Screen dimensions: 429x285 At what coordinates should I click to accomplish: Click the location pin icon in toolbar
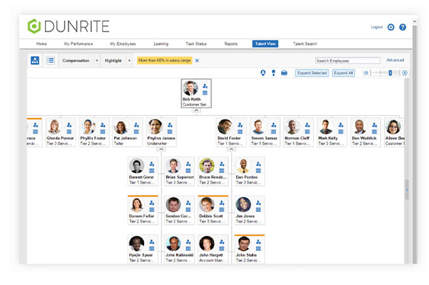click(263, 72)
